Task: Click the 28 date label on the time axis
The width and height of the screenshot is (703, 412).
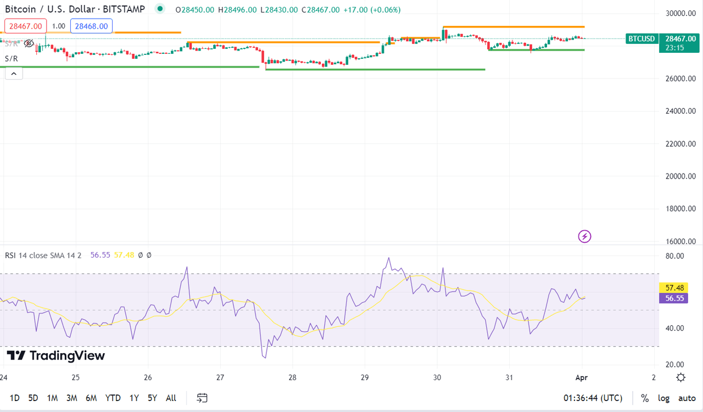Action: pyautogui.click(x=292, y=377)
